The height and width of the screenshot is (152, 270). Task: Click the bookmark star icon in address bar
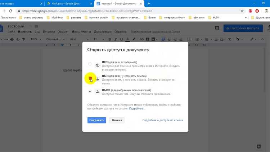pos(242,11)
